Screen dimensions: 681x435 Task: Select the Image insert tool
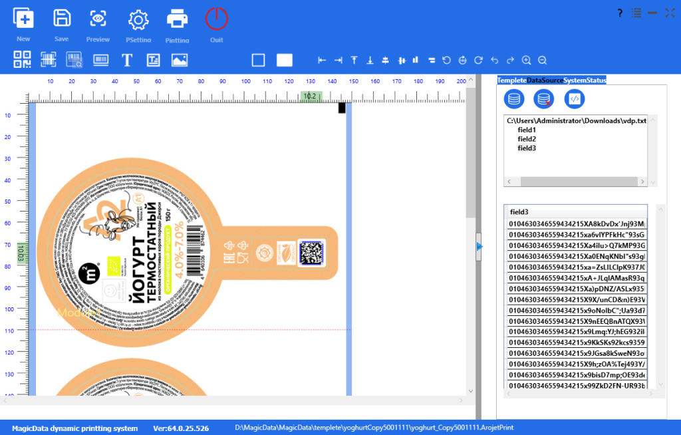coord(180,60)
